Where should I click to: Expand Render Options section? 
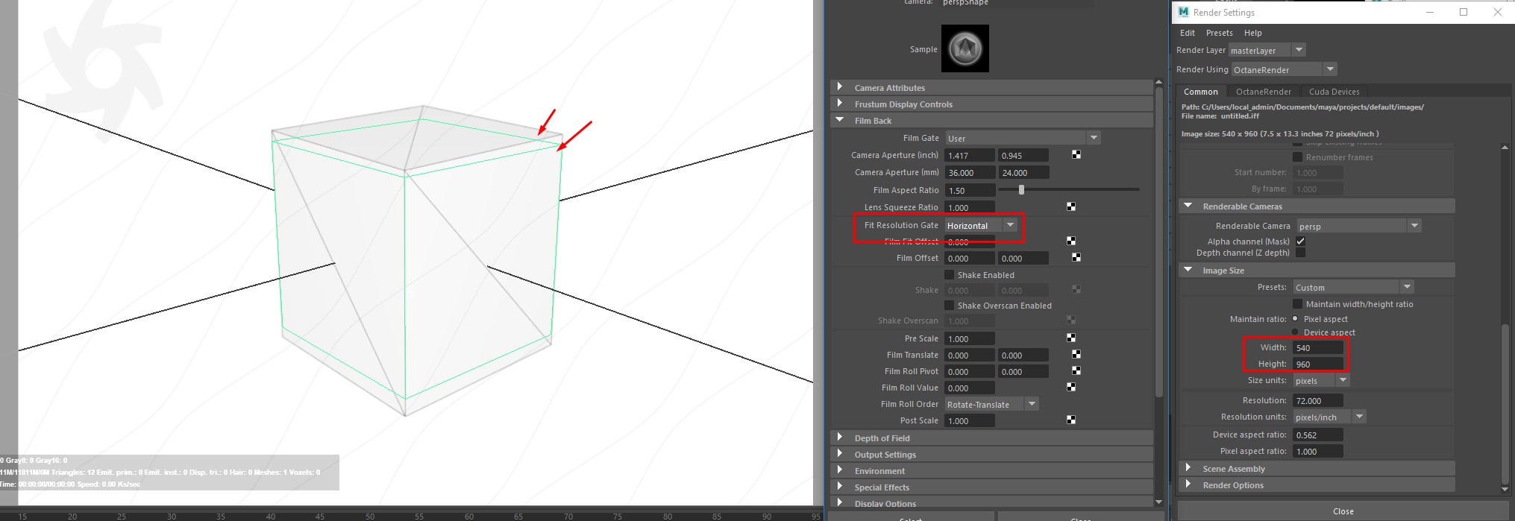pyautogui.click(x=1317, y=484)
